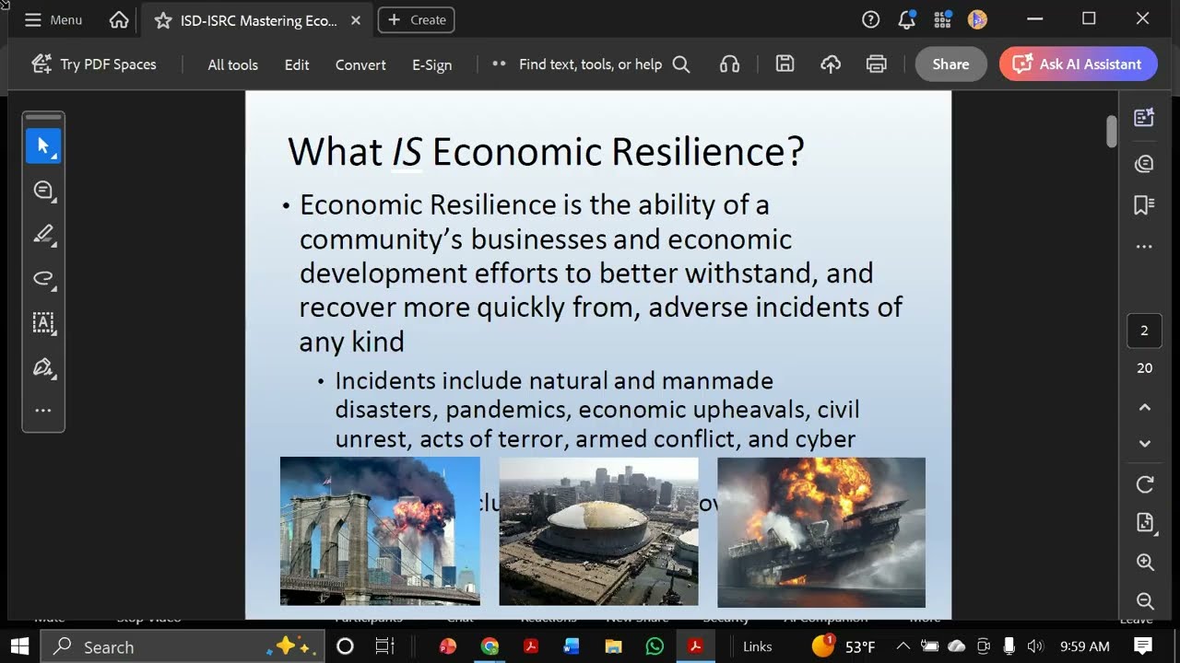The width and height of the screenshot is (1180, 663).
Task: Click the current page number box
Action: pyautogui.click(x=1144, y=331)
